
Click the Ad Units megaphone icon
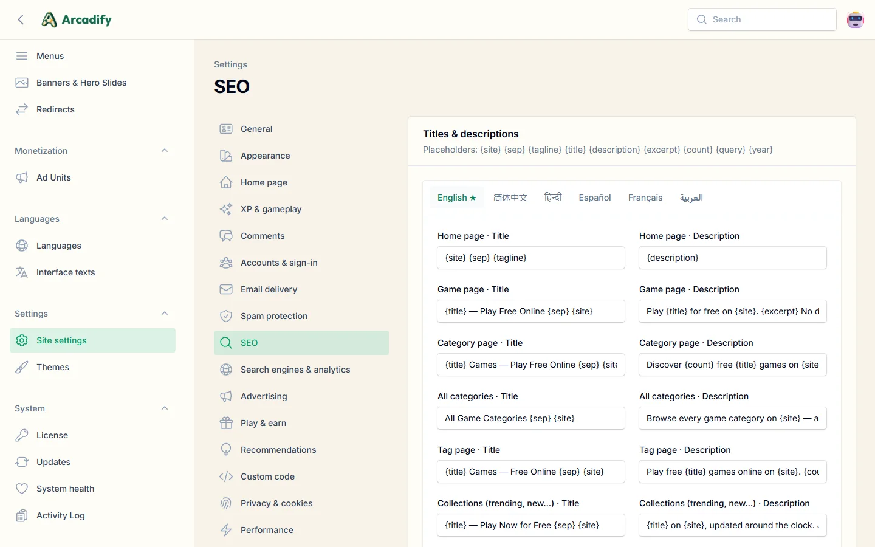(22, 177)
